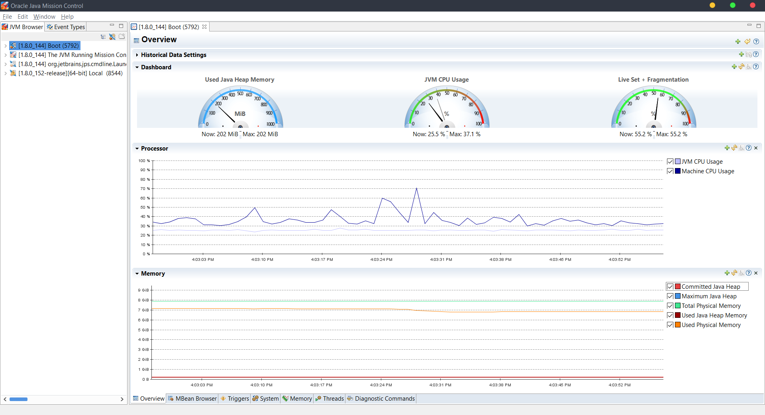Open the Window menu
765x415 pixels.
click(x=44, y=17)
